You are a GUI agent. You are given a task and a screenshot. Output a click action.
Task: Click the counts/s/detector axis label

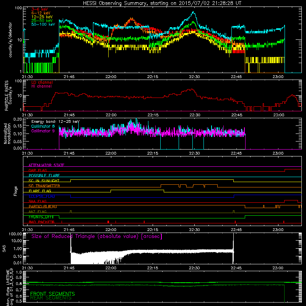pyautogui.click(x=10, y=40)
